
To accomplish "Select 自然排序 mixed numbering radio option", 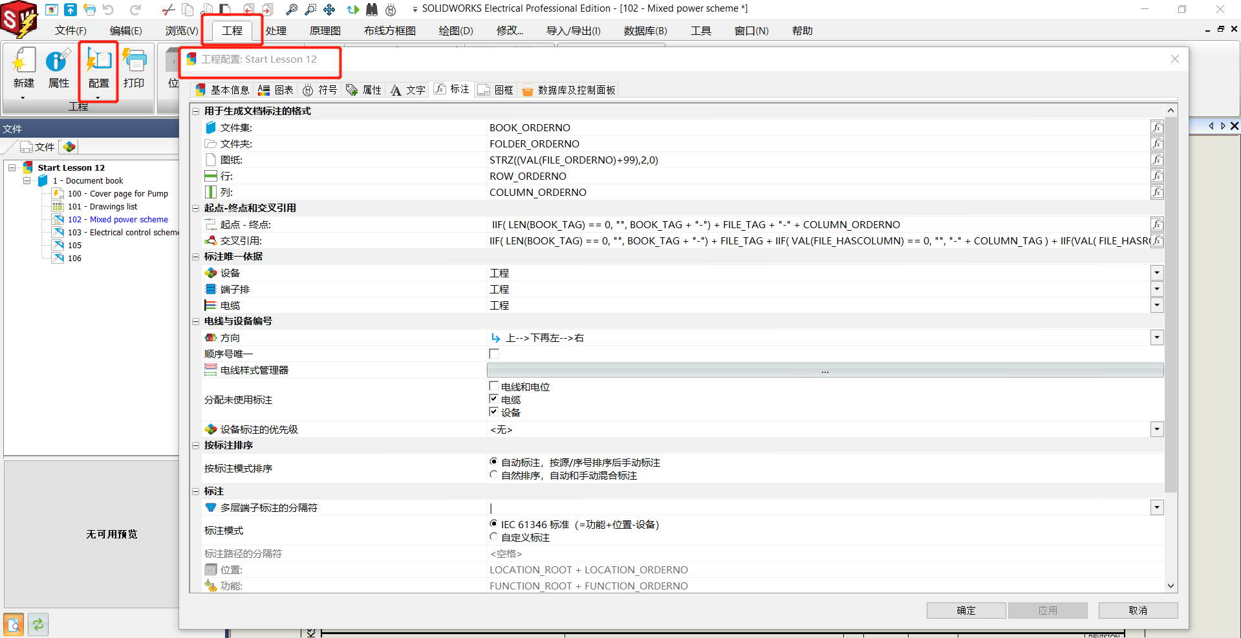I will 494,475.
